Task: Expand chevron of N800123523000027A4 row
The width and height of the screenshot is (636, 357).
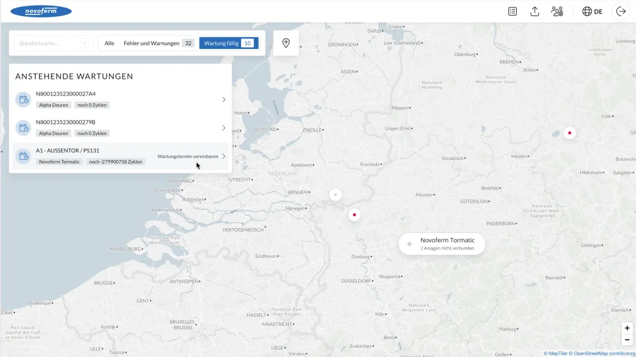Action: (224, 100)
